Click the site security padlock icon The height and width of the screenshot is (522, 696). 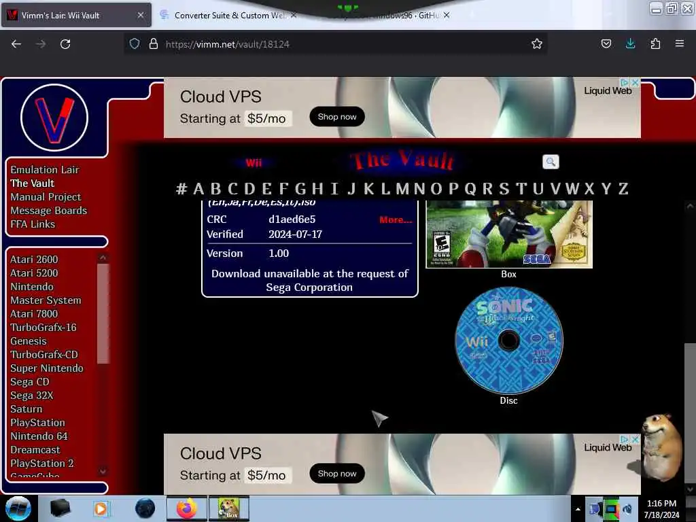click(x=154, y=43)
